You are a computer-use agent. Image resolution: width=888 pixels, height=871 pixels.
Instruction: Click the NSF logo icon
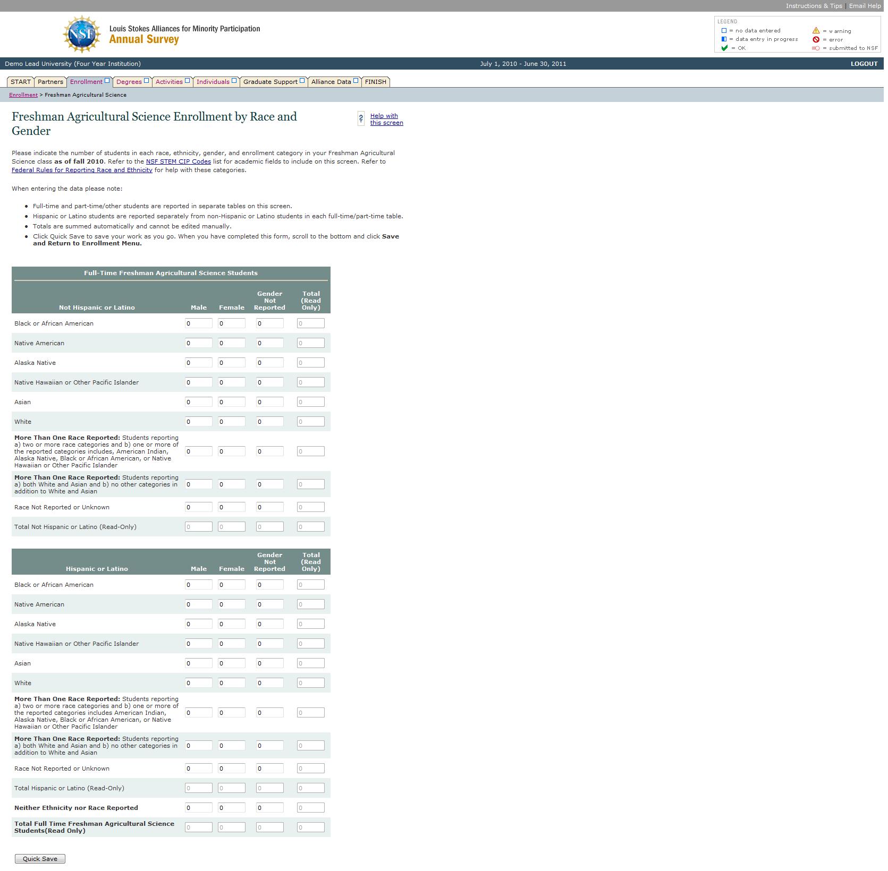tap(81, 35)
